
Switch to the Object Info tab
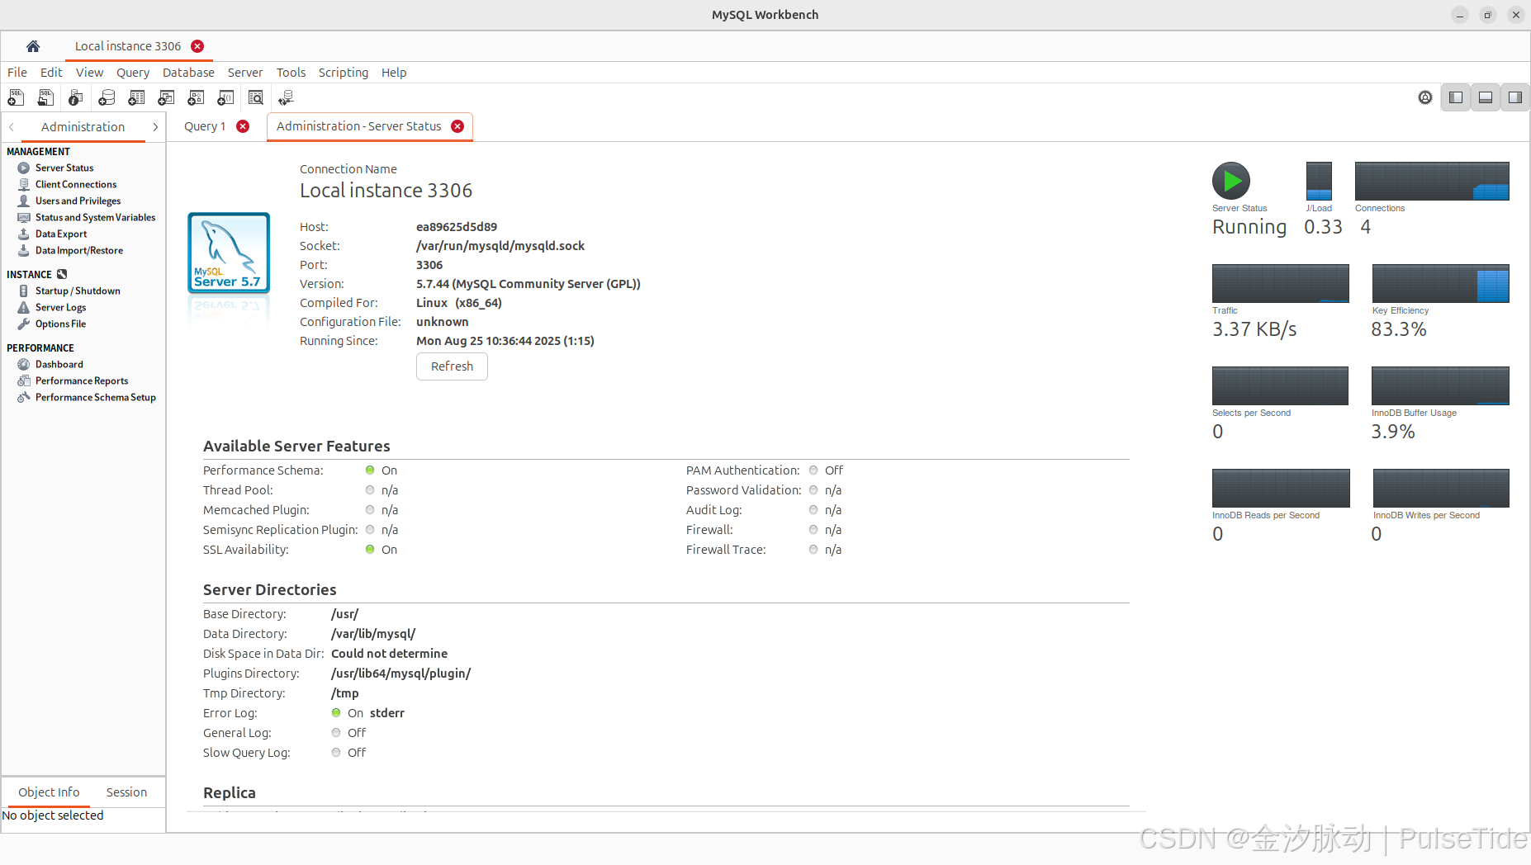[x=49, y=792]
